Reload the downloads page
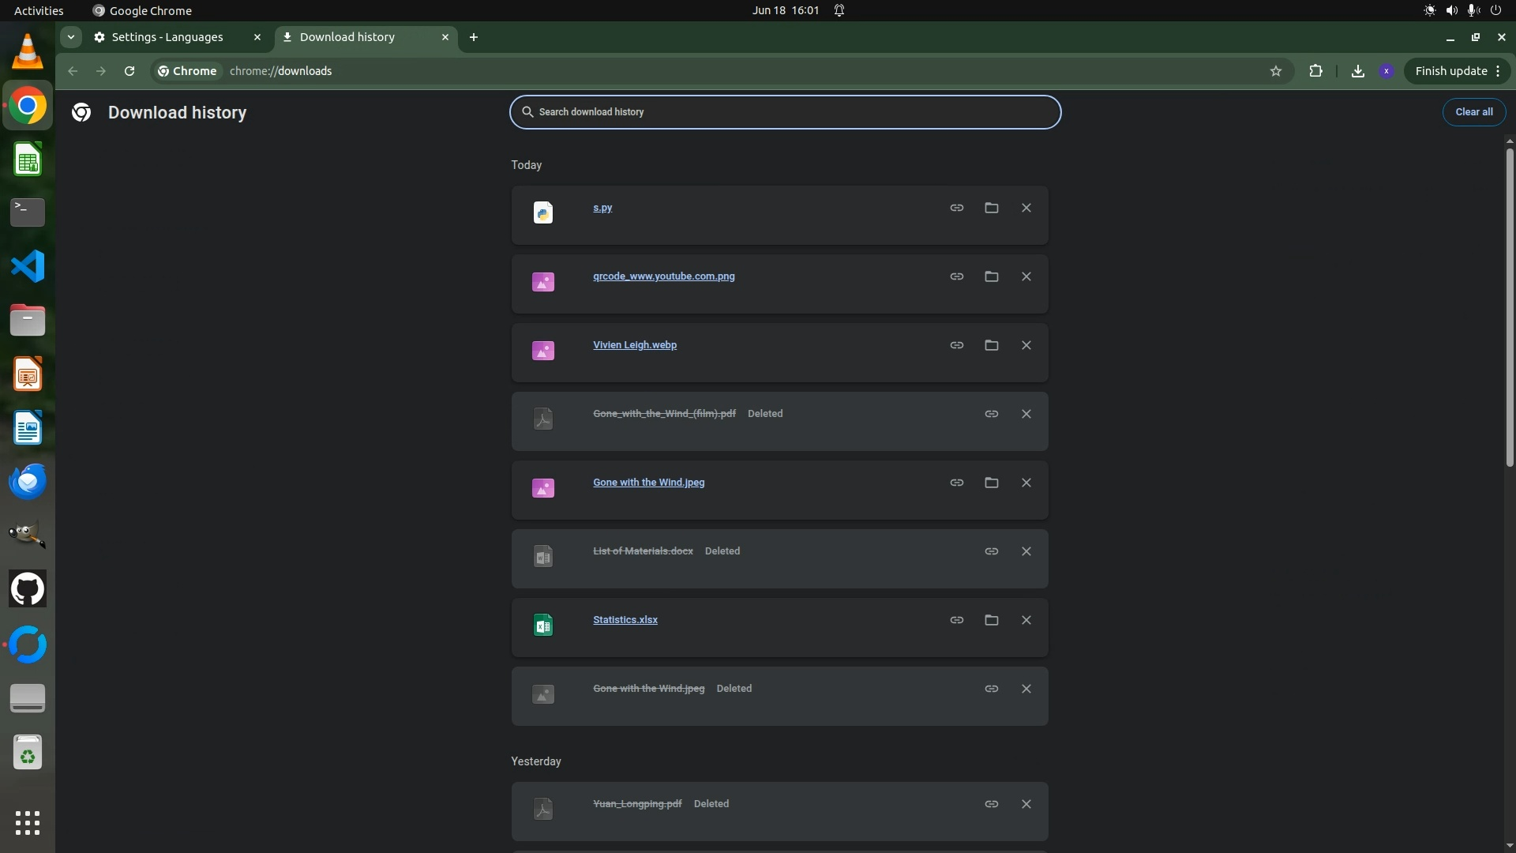This screenshot has height=853, width=1516. click(x=129, y=71)
